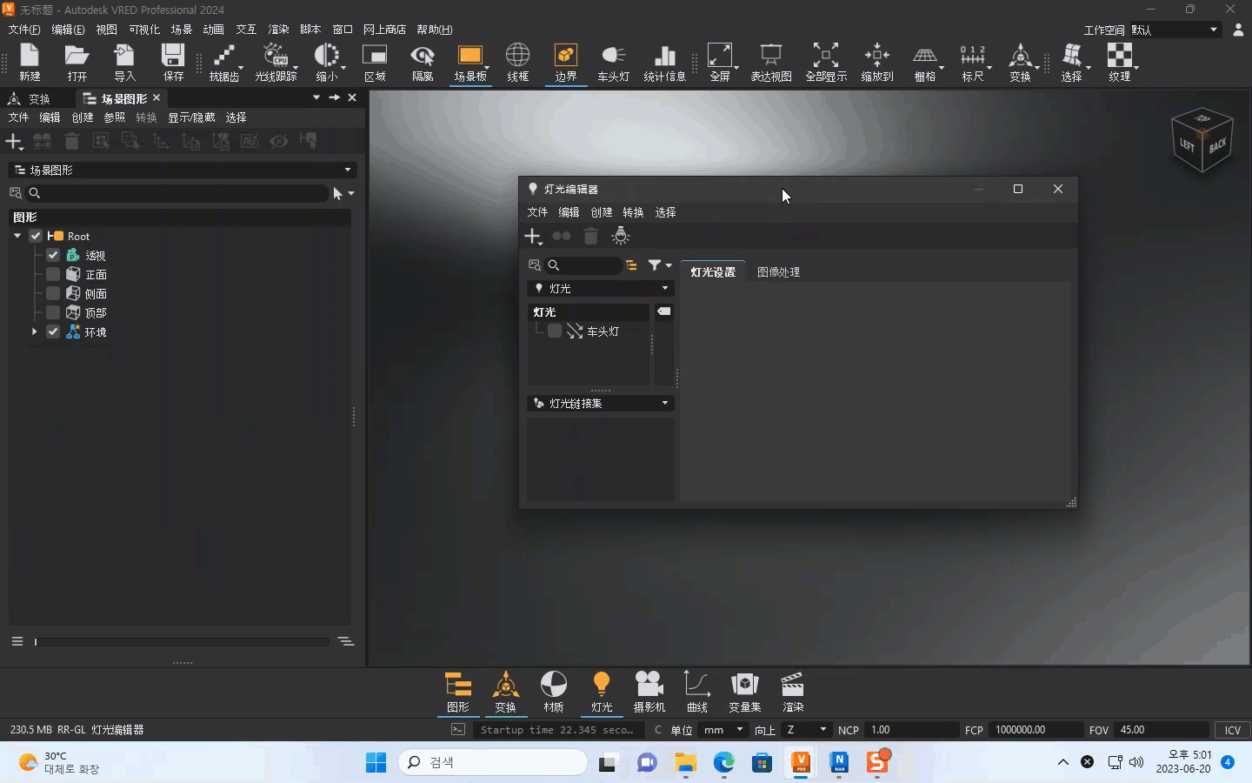Click the 导入 import icon
Viewport: 1252px width, 783px height.
click(x=125, y=63)
